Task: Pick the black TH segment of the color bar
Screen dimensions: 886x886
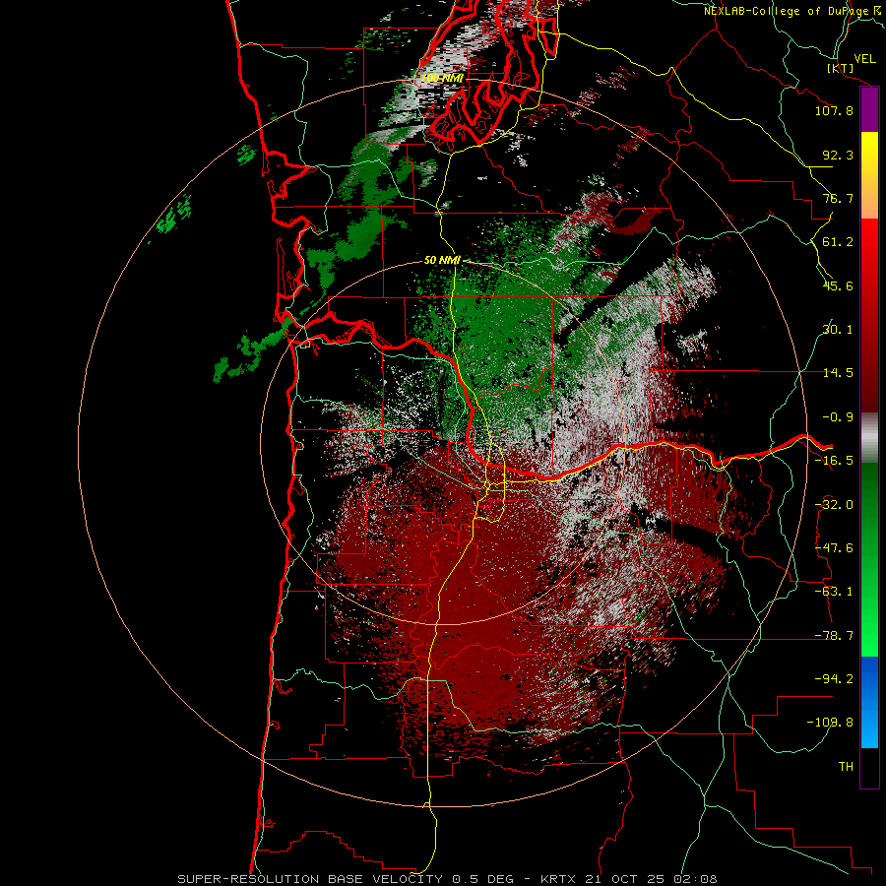Action: (x=869, y=767)
